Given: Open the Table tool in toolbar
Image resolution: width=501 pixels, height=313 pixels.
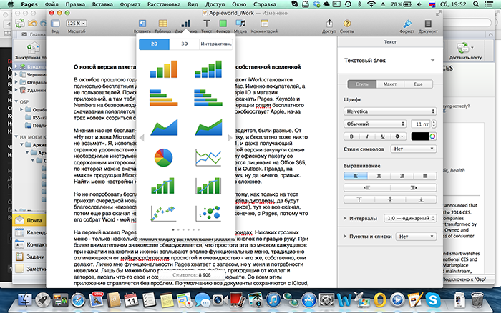Looking at the screenshot, I should point(162,25).
